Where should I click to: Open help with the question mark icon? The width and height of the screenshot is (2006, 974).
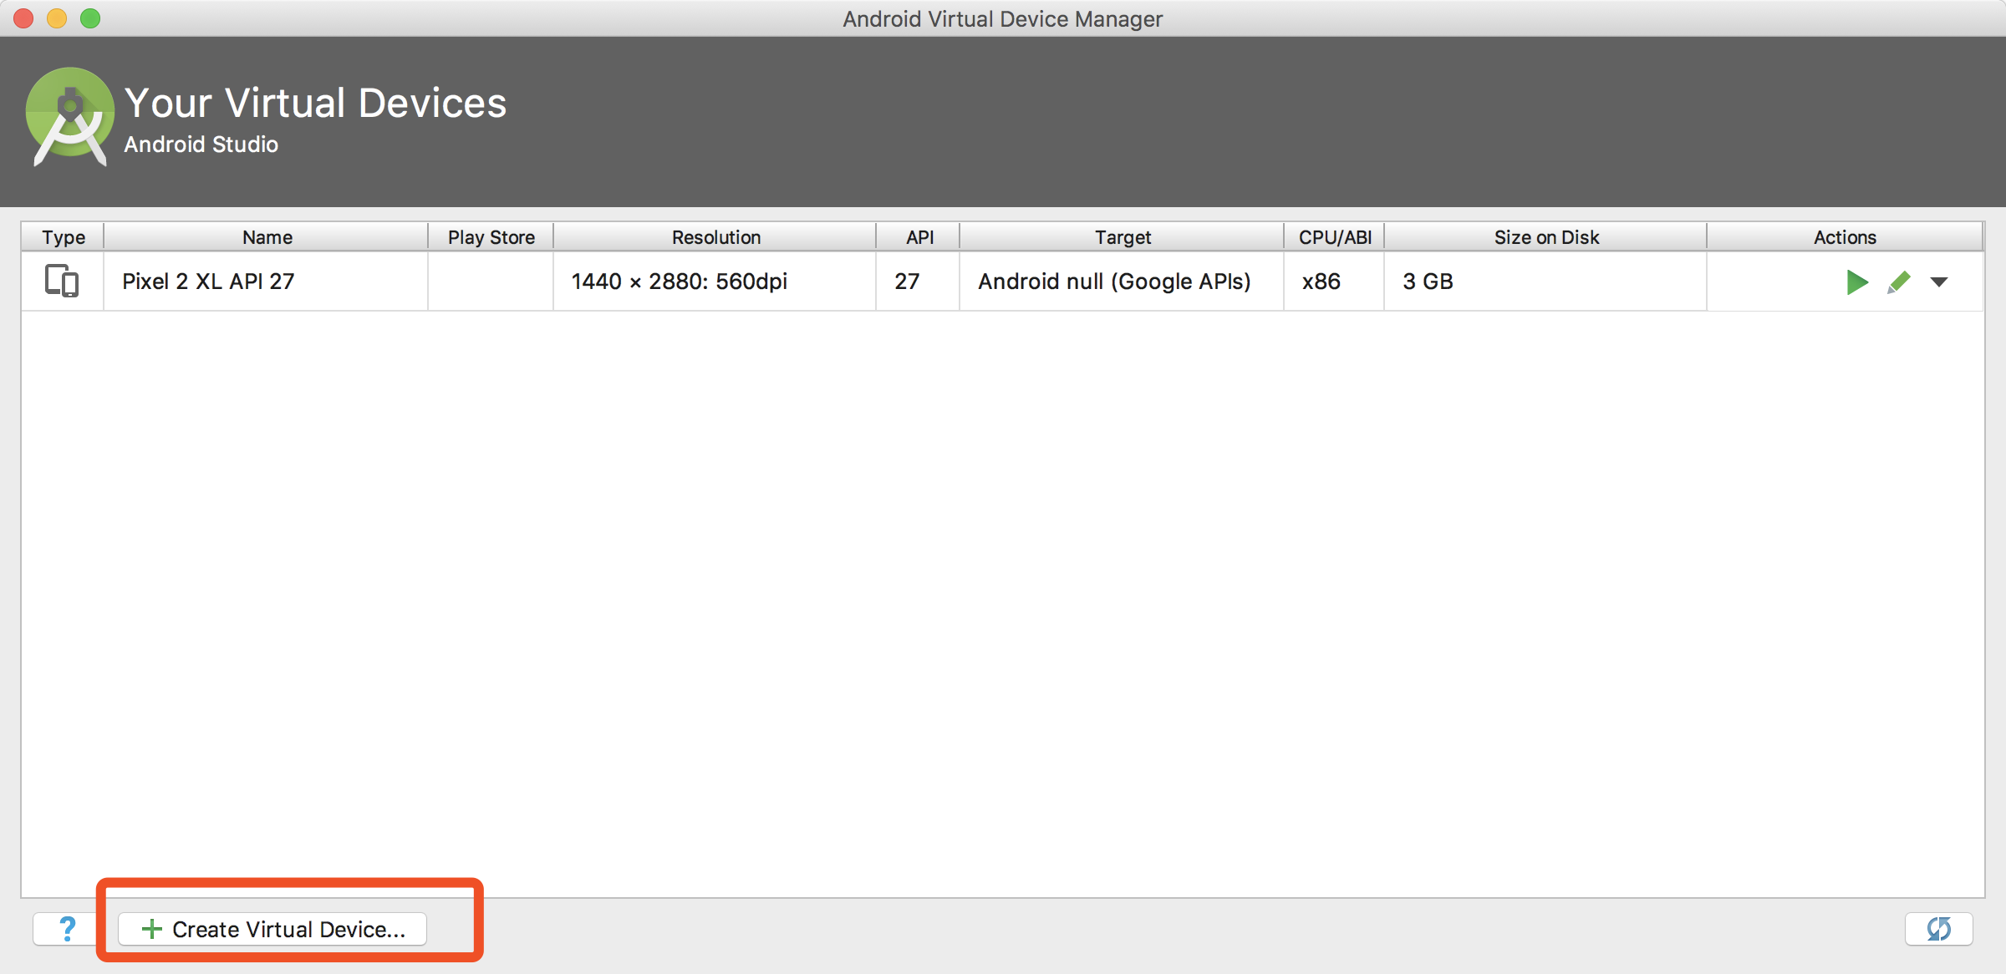point(67,929)
